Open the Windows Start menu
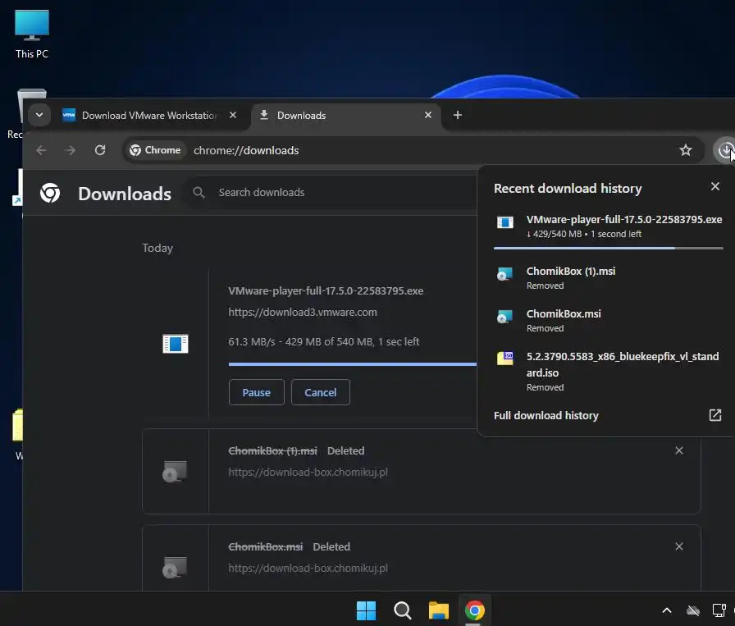This screenshot has height=626, width=735. pos(366,610)
